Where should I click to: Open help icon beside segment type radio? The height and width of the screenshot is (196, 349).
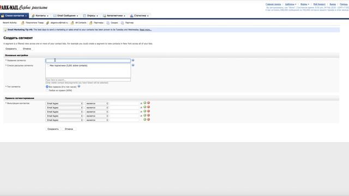[x=79, y=87]
